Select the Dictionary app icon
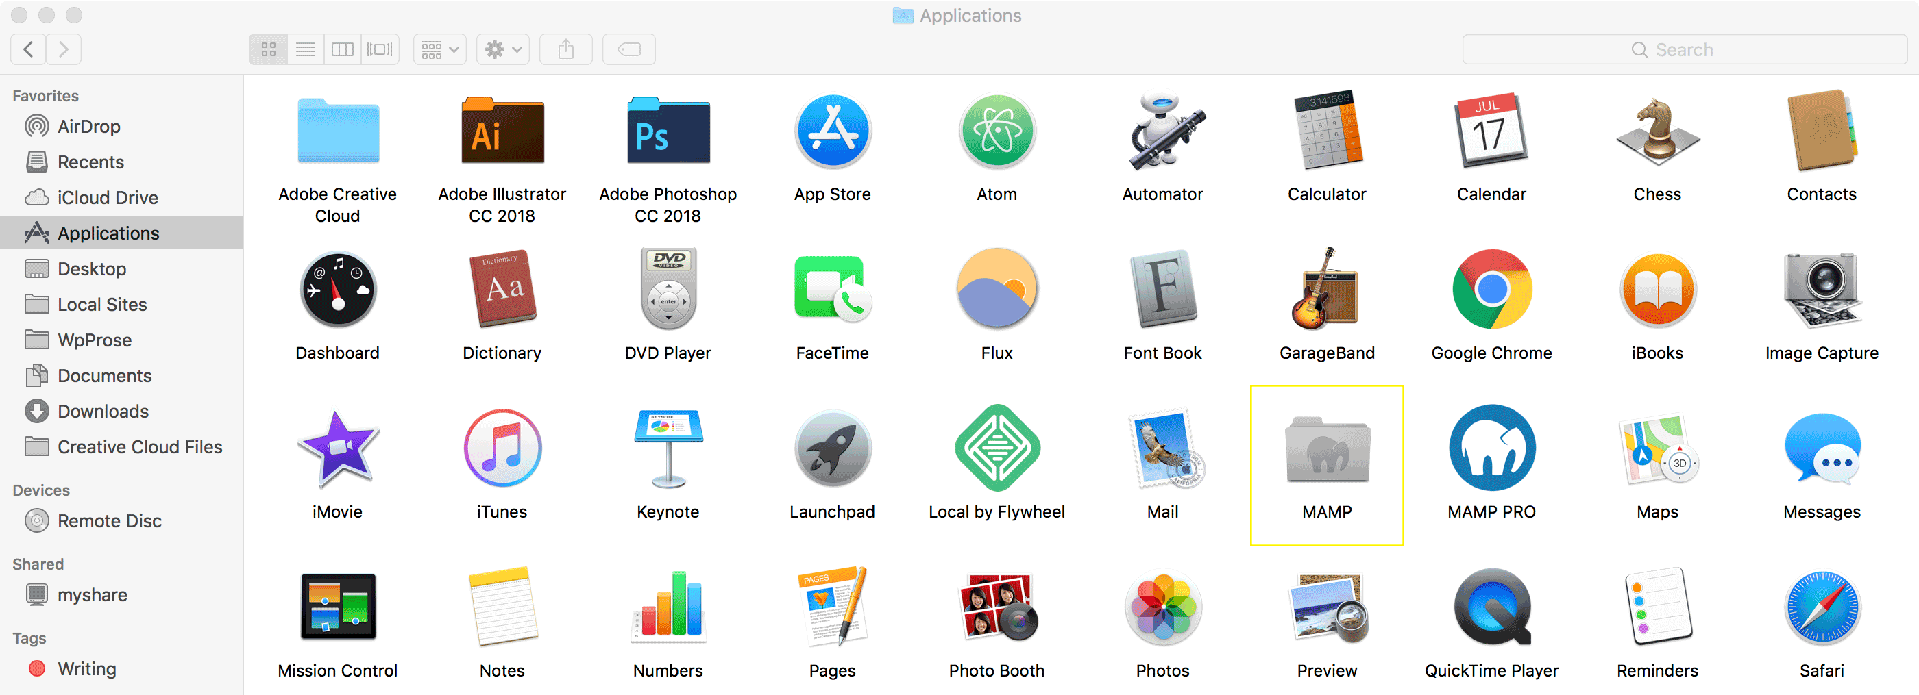This screenshot has width=1919, height=695. click(x=503, y=290)
